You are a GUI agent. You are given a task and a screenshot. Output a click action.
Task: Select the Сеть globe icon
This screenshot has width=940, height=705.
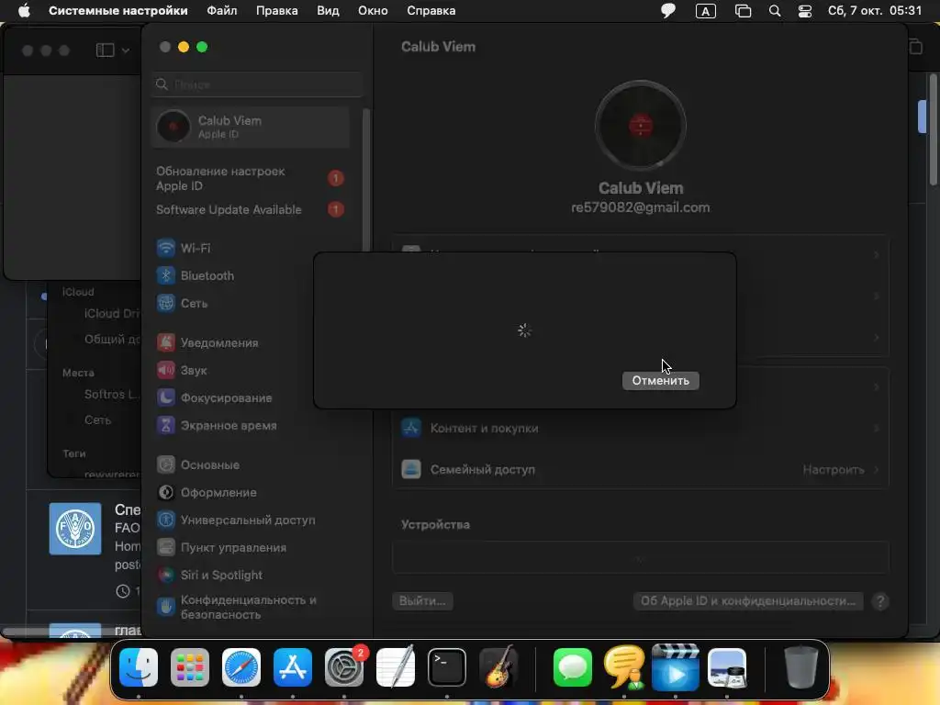point(166,303)
